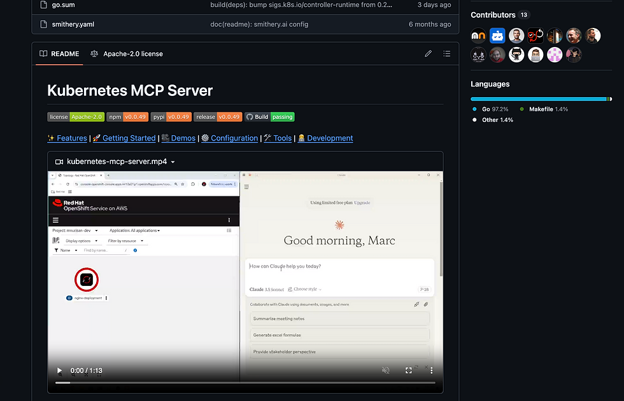Unmute the video audio

point(386,370)
